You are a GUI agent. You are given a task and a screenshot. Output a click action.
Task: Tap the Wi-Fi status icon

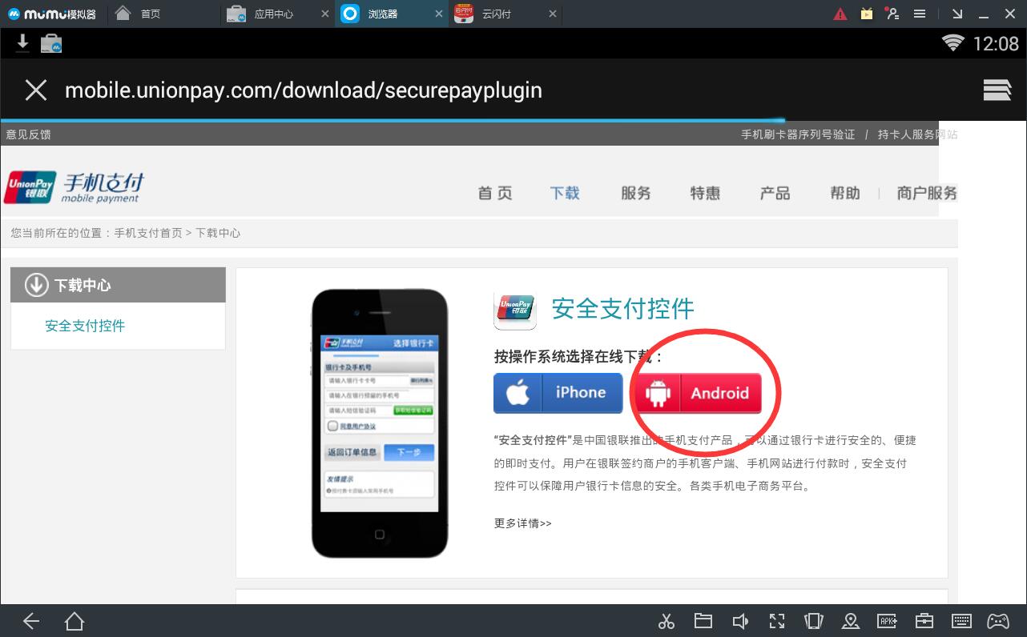(953, 44)
